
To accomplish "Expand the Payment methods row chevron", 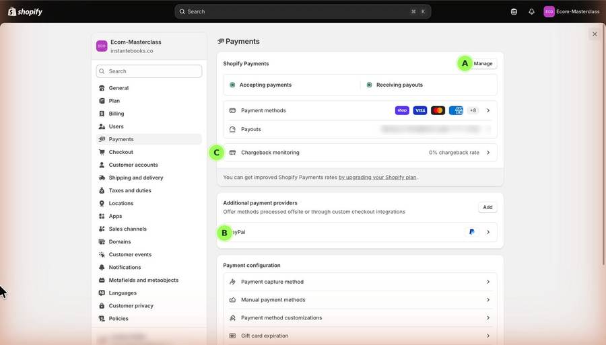I will click(488, 110).
